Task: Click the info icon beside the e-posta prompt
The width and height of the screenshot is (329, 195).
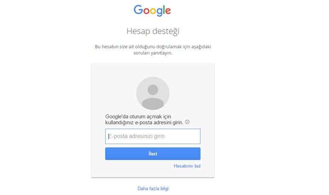Action: (187, 122)
